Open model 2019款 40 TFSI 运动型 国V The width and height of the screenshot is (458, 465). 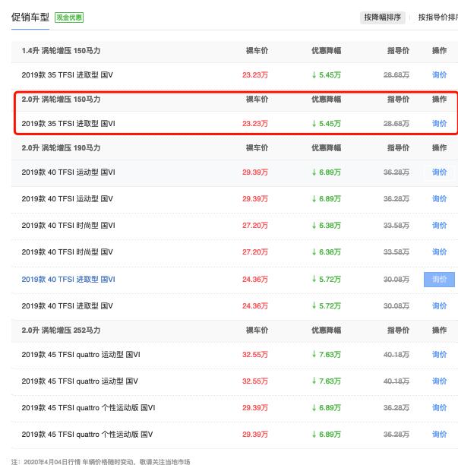[x=68, y=199]
